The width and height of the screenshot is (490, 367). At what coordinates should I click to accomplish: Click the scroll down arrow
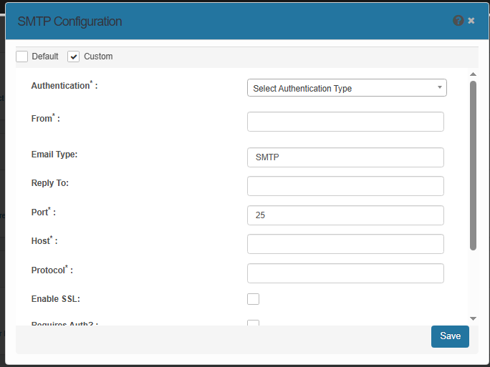coord(473,318)
